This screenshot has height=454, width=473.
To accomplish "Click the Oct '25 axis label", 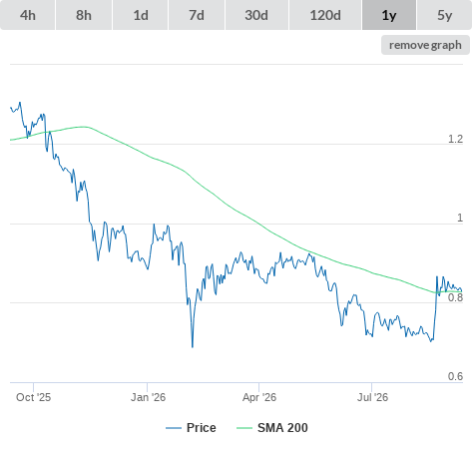I will [x=33, y=397].
